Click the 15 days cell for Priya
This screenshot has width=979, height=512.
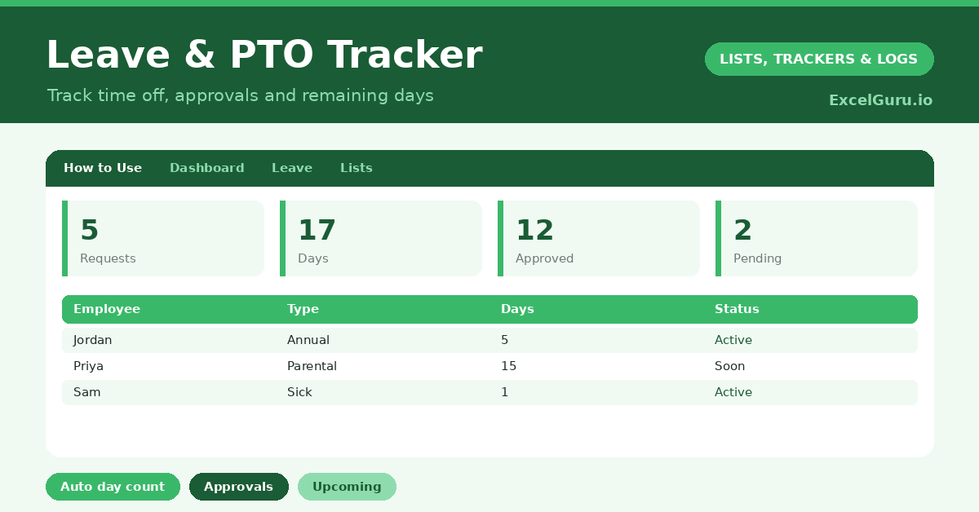point(508,366)
